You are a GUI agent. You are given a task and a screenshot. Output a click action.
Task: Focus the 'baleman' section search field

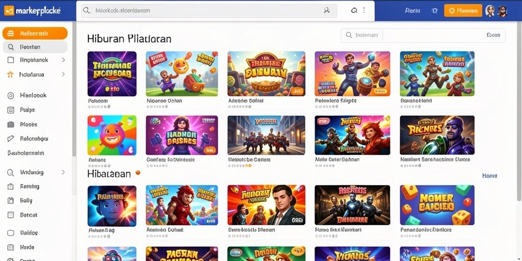(423, 35)
